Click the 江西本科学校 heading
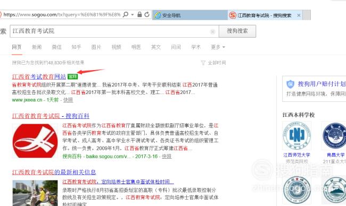 (299, 115)
